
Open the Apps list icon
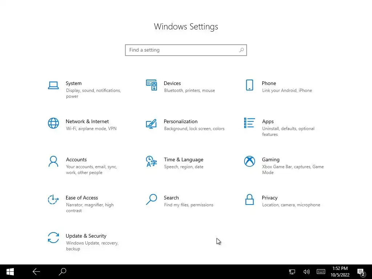250,123
